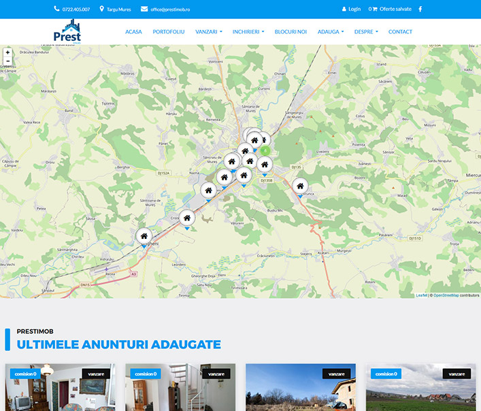The width and height of the screenshot is (481, 411).
Task: Click the Targu Mures location text
Action: pyautogui.click(x=118, y=10)
